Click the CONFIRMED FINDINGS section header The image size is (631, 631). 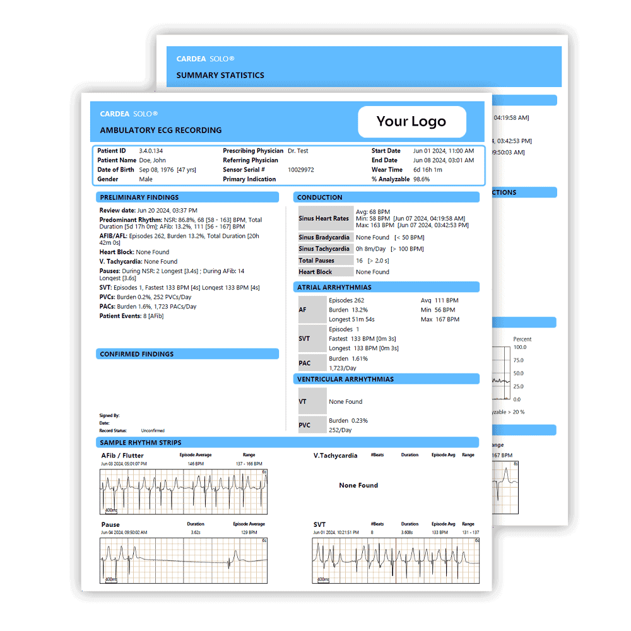point(187,354)
